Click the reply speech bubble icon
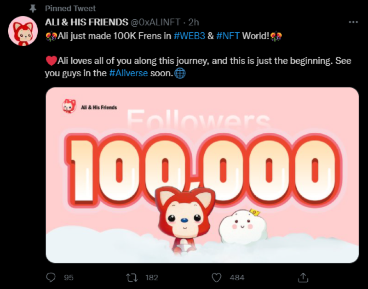Screen dimensions: 368x289 [51, 278]
